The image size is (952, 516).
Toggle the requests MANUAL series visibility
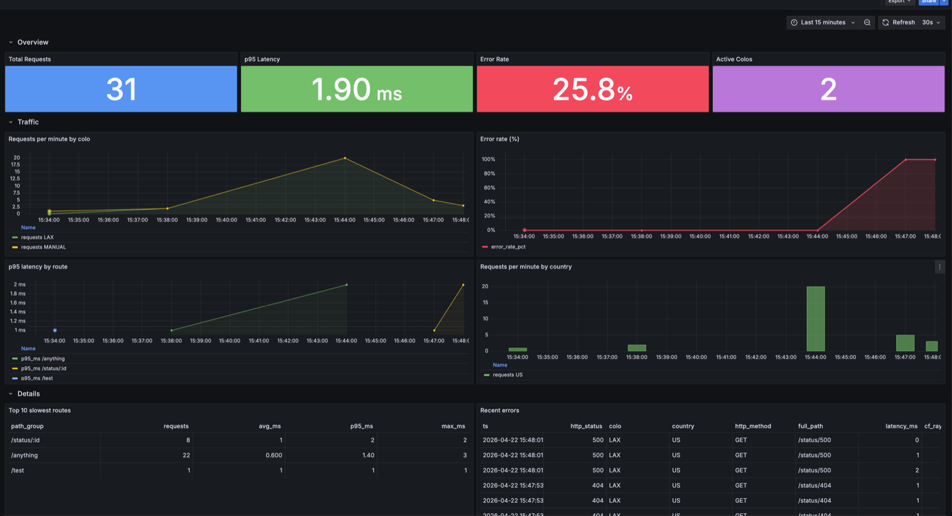coord(43,247)
